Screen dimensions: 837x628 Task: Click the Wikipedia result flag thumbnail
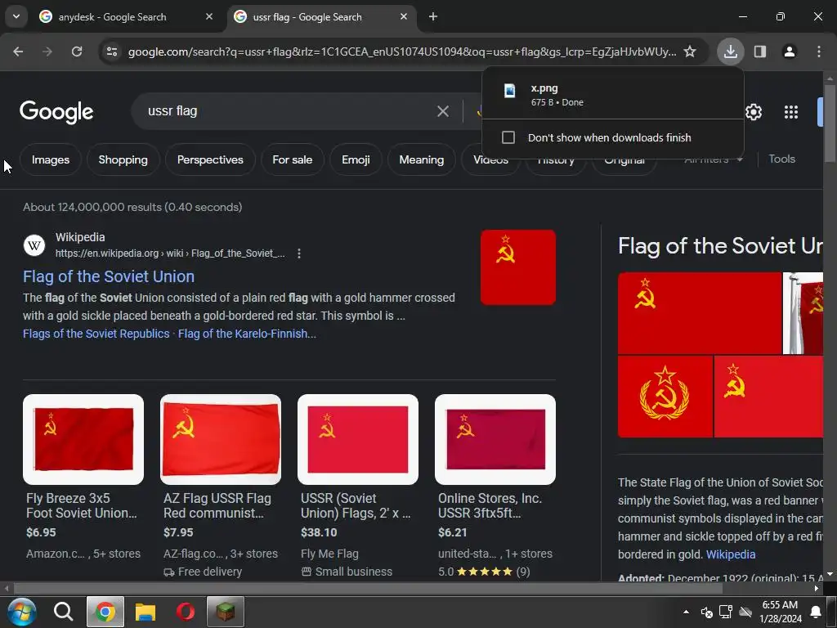click(x=517, y=267)
